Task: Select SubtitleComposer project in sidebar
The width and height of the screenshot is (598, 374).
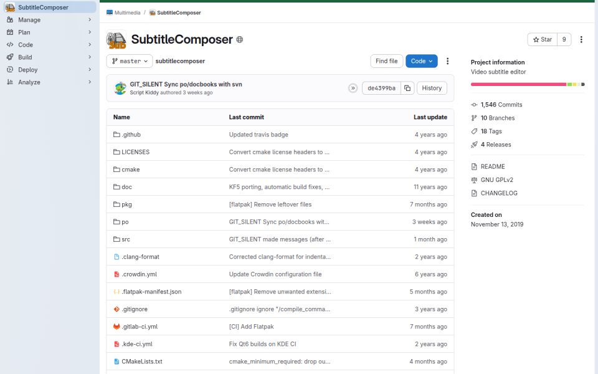Action: [x=50, y=7]
